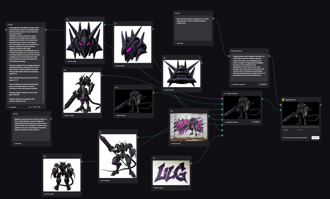330x199 pixels.
Task: Click output port of Ultra Large Mace prompt
Action: point(46,30)
